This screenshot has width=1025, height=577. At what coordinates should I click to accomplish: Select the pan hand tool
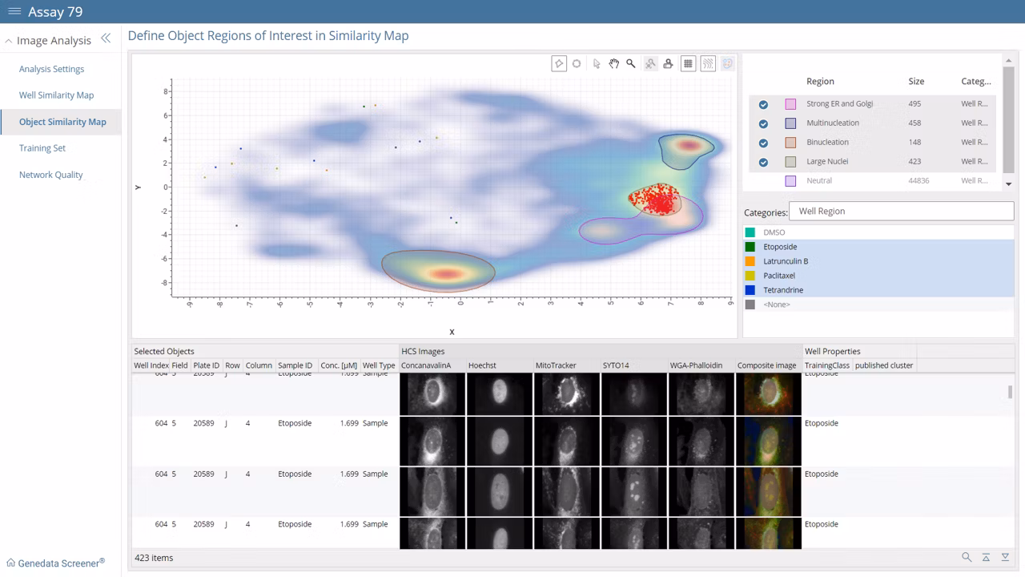click(x=613, y=64)
